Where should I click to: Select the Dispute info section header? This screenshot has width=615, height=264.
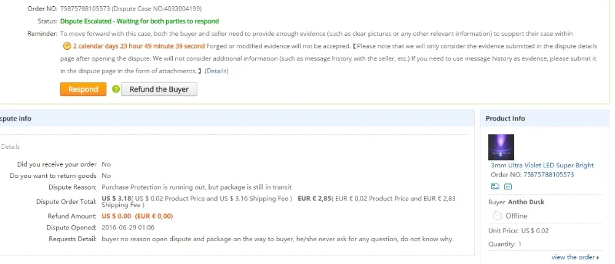(15, 118)
